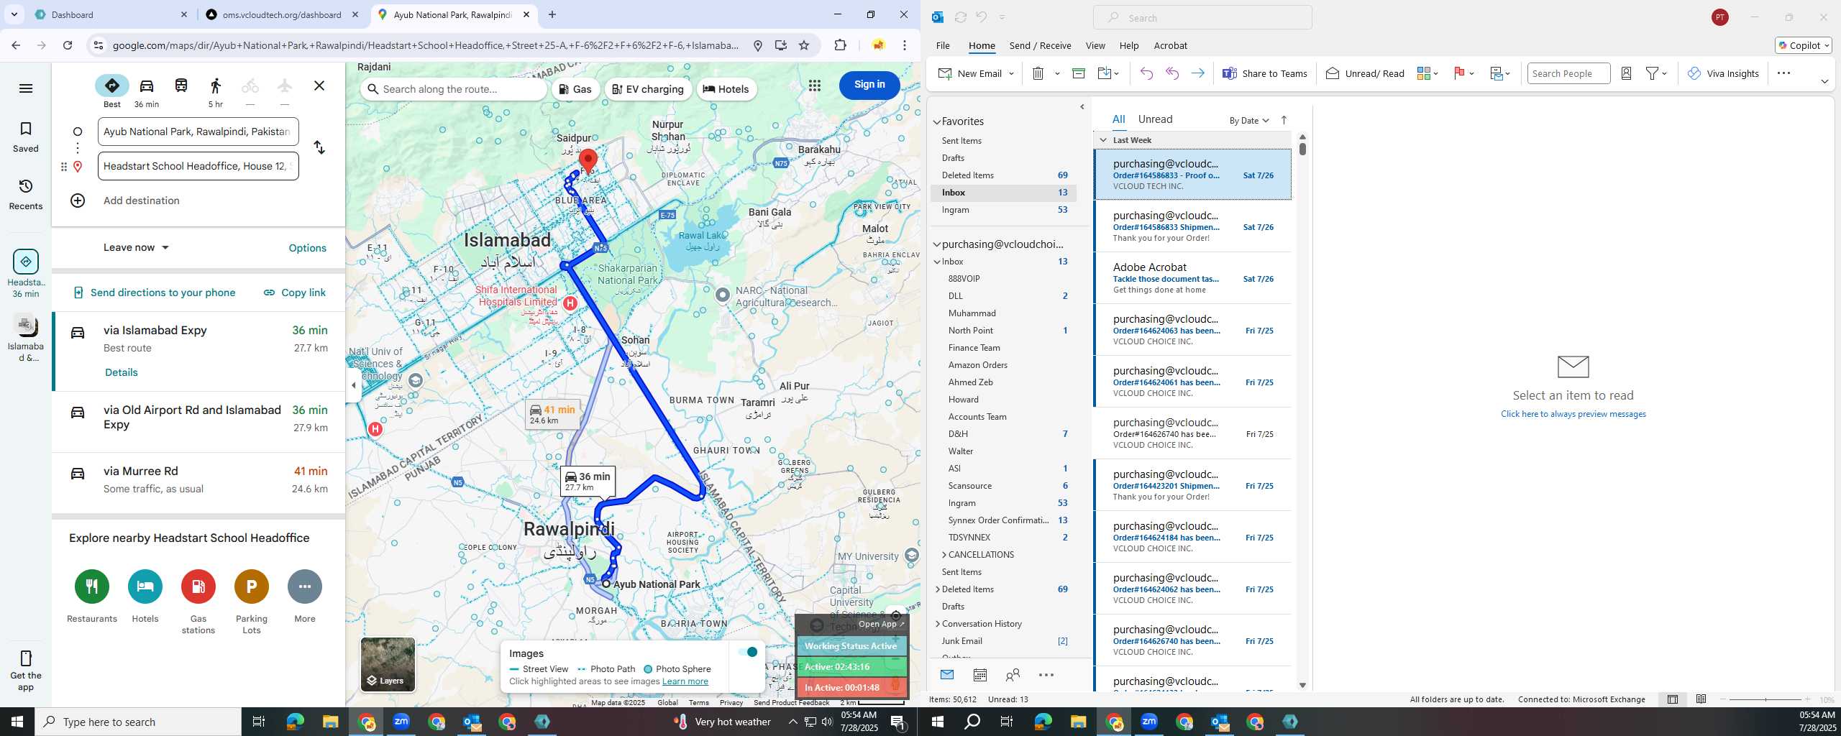The width and height of the screenshot is (1841, 736).
Task: Close directions panel with X
Action: pyautogui.click(x=319, y=86)
